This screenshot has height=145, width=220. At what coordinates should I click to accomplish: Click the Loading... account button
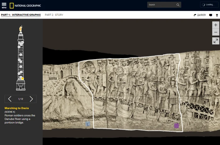[209, 5]
